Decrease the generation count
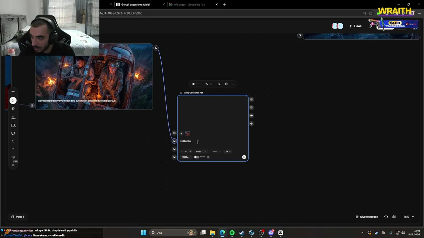The image size is (424, 238). (182, 151)
